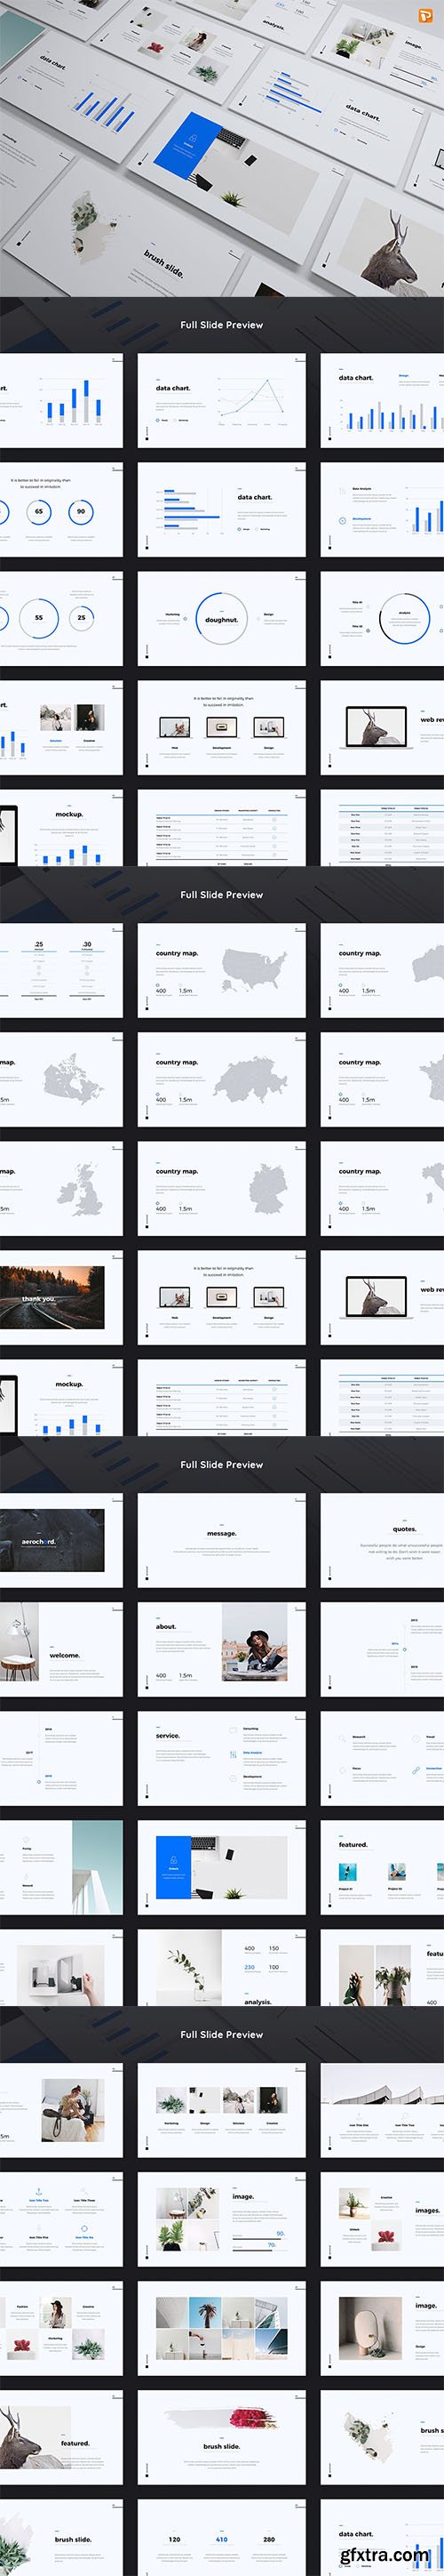The width and height of the screenshot is (444, 2576).
Task: Open the brush slide. with red flower brush
Action: (221, 2438)
